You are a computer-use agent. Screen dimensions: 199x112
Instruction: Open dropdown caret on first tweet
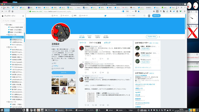point(131,46)
